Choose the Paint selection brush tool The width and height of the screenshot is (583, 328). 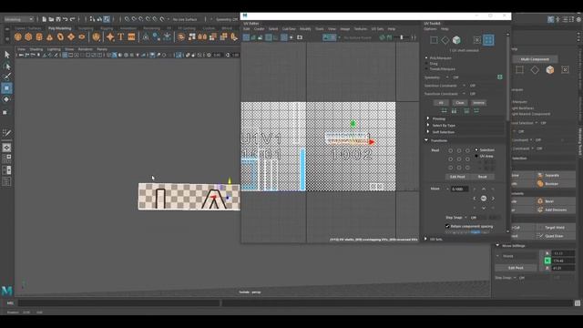pyautogui.click(x=6, y=77)
